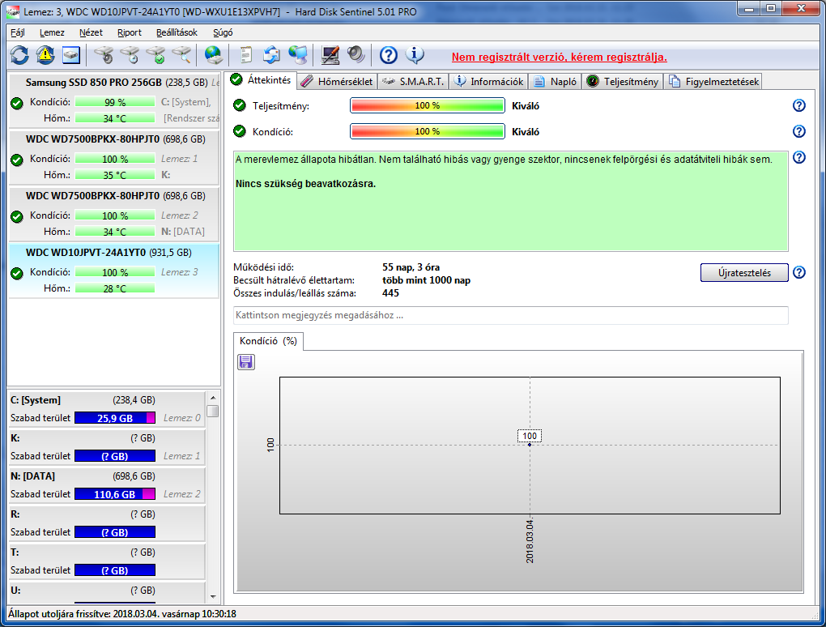The image size is (826, 627).
Task: Select the Kondíció (%) graph tab
Action: (268, 341)
